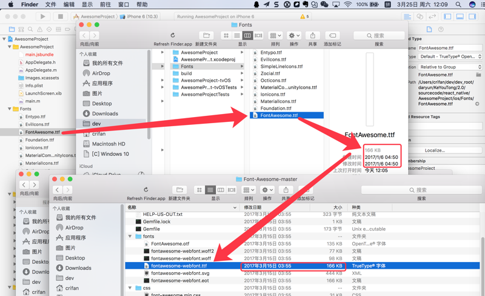Click the add tags icon in the Fonts window

coord(332,35)
